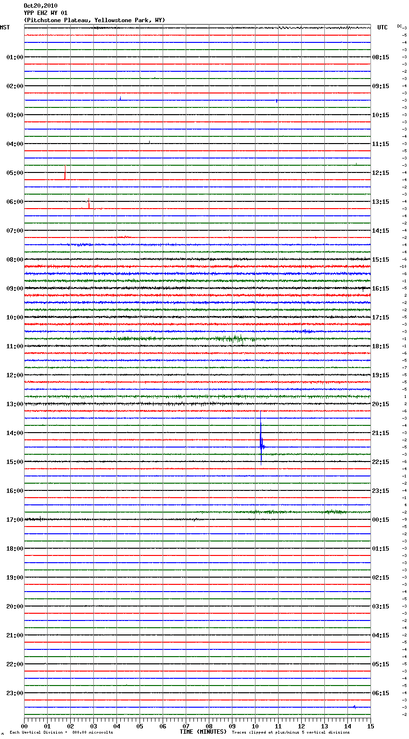Click the red spike on the 05:00 trace
409x739 pixels.
65,173
